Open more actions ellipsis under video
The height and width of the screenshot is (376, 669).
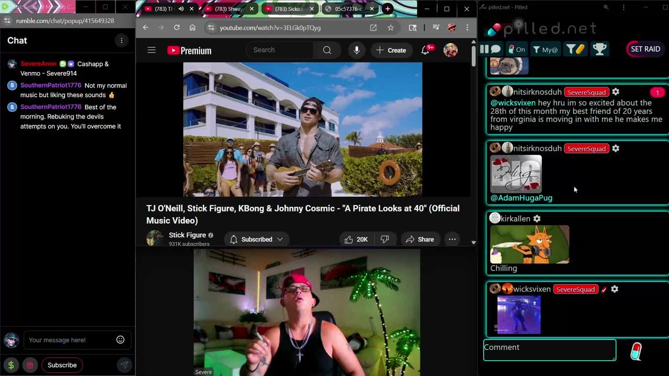(452, 239)
